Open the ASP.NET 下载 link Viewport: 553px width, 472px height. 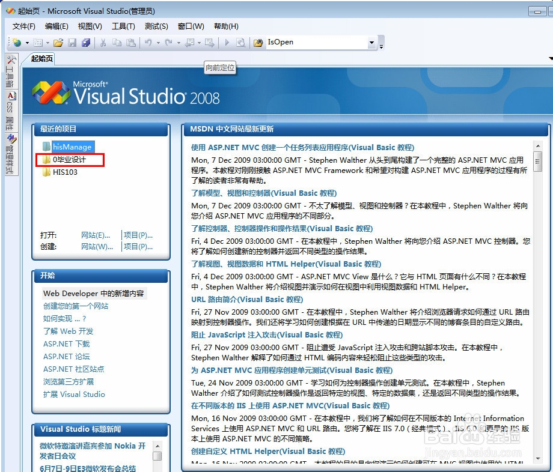click(x=66, y=343)
